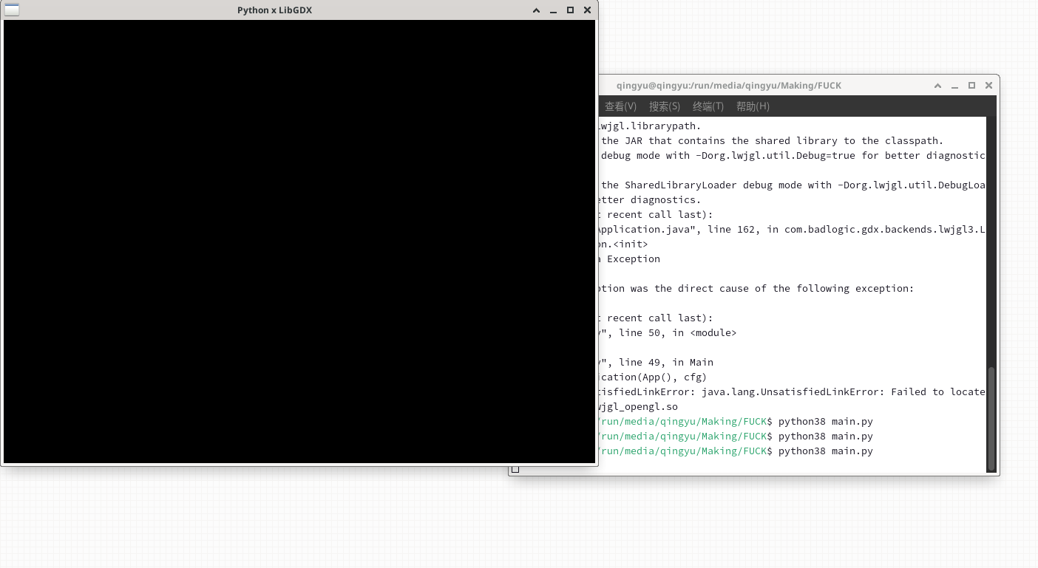1038x568 pixels.
Task: Open the 查看(V) menu in terminal
Action: 620,106
